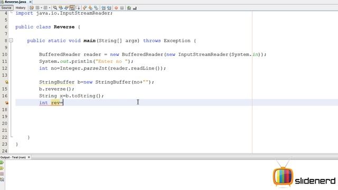Start Macro Recording with red circle icon

[116, 8]
